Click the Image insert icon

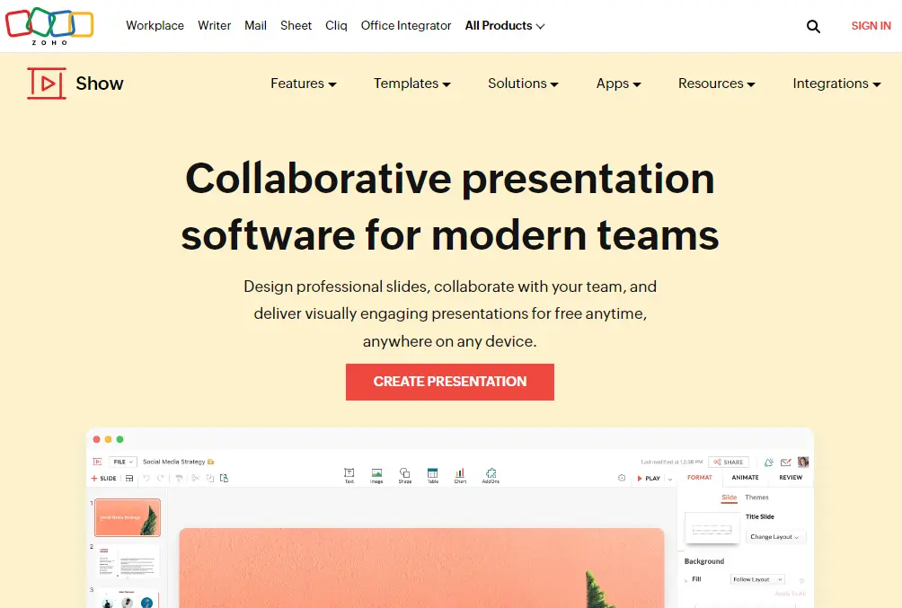[376, 474]
